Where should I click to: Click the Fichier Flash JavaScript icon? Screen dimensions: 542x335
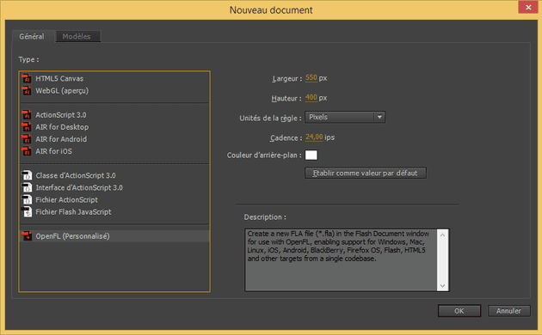click(27, 212)
